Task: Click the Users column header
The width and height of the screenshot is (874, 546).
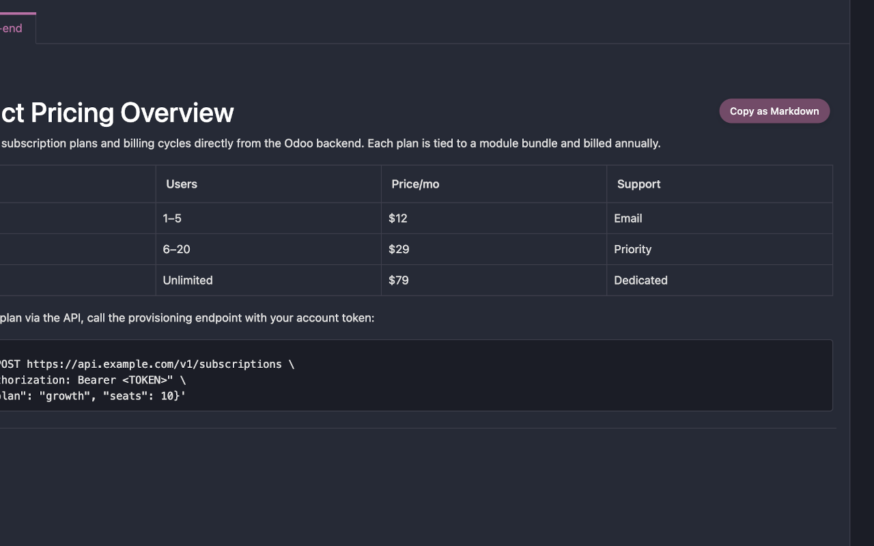Action: point(268,184)
